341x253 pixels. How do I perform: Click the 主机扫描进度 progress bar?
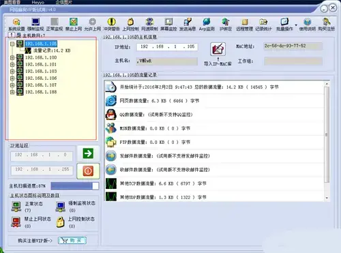[x=75, y=185]
